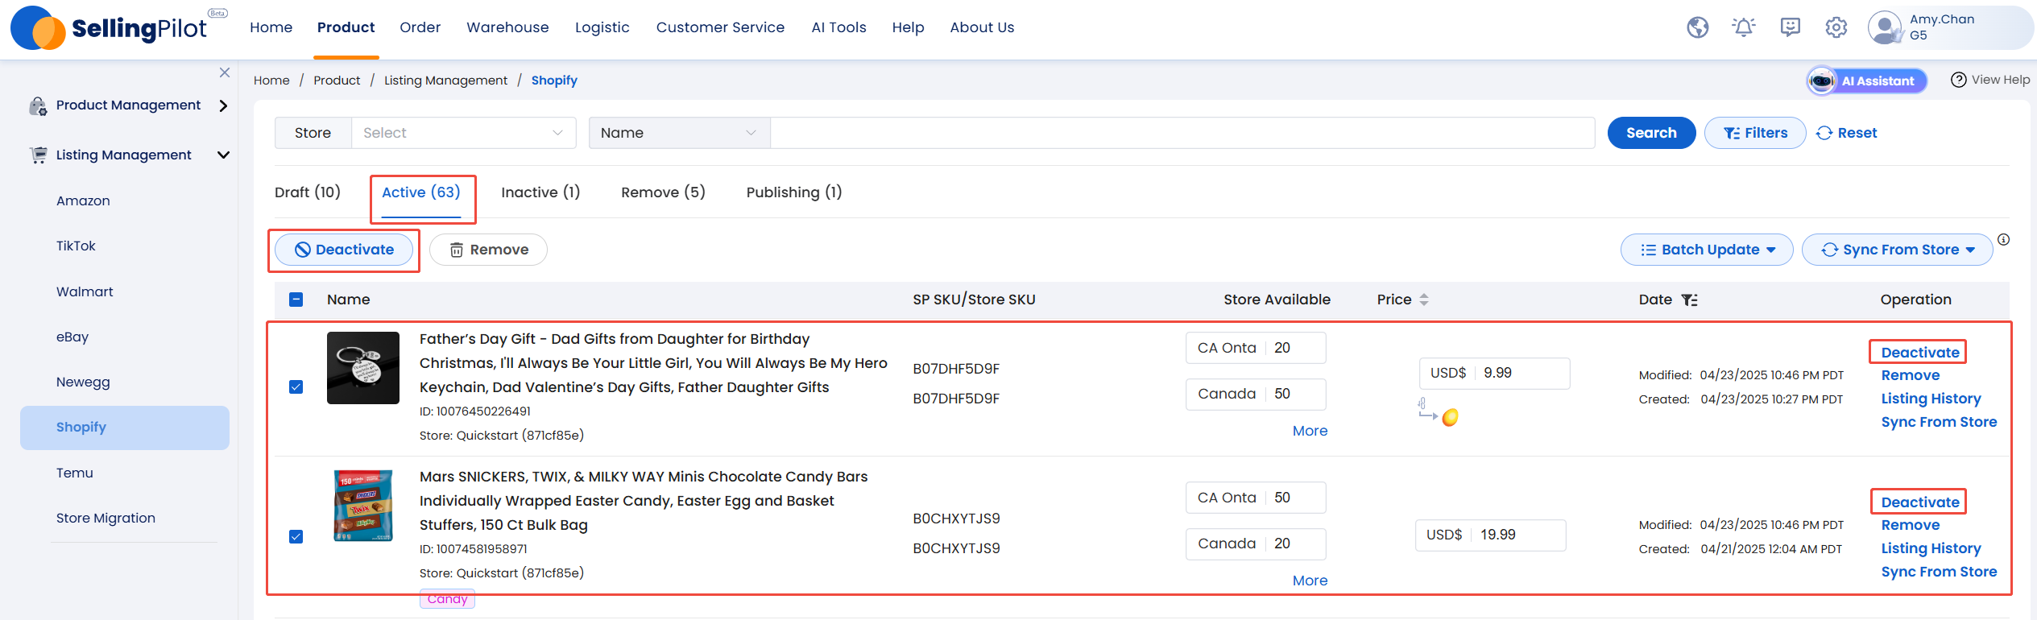This screenshot has width=2037, height=620.
Task: Open the Logistic top menu
Action: (x=602, y=27)
